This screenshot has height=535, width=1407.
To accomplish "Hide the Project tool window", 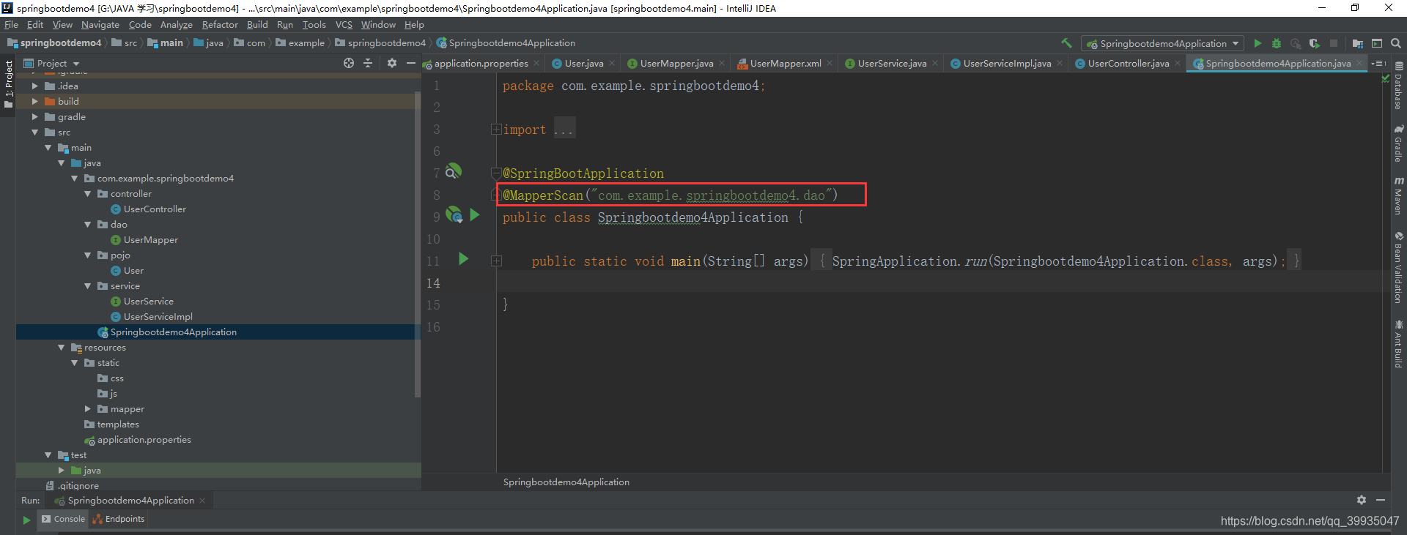I will (411, 63).
